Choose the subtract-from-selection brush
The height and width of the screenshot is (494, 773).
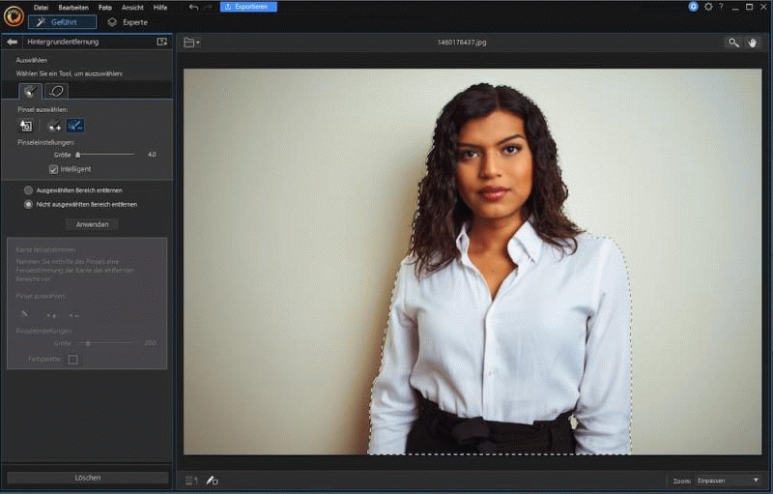[75, 125]
